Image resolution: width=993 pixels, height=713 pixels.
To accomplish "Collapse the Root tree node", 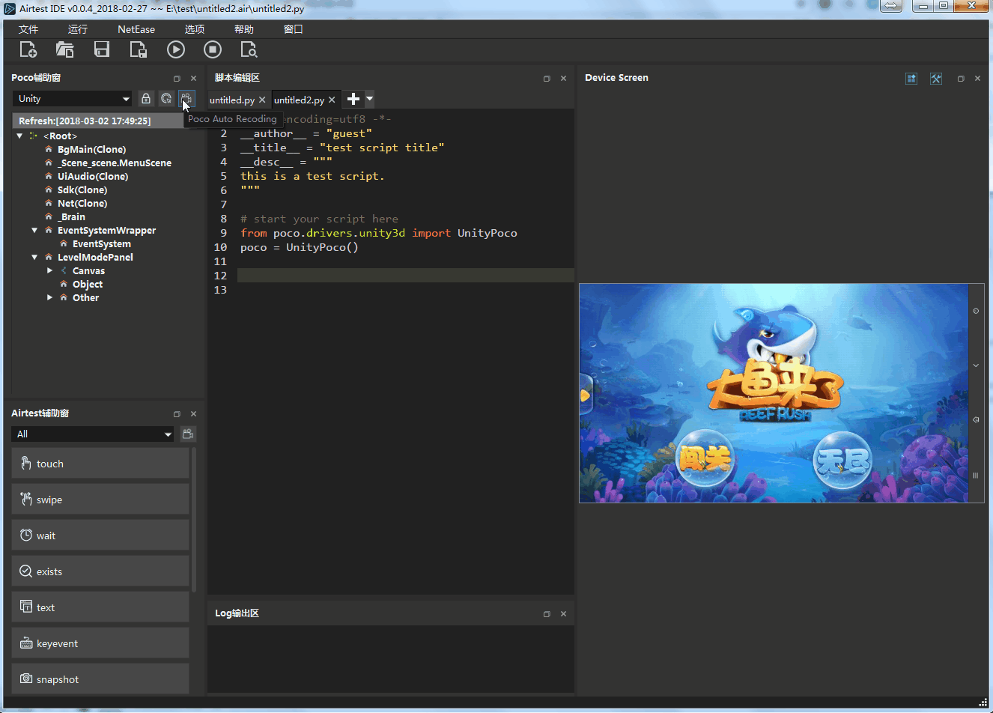I will (19, 136).
